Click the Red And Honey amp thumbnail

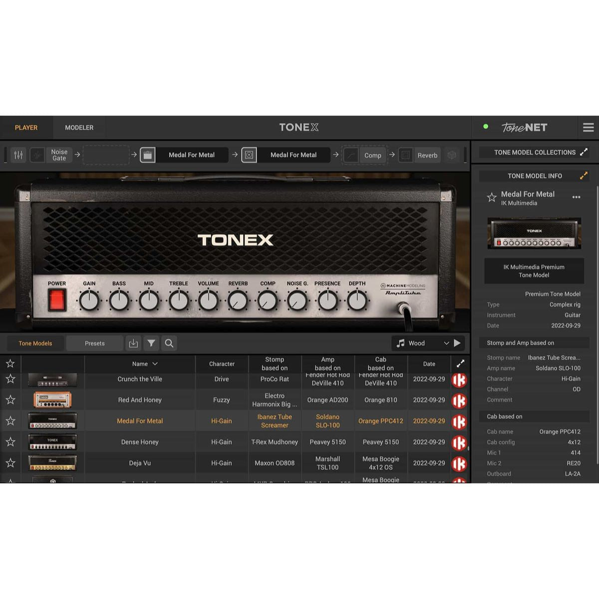coord(52,400)
